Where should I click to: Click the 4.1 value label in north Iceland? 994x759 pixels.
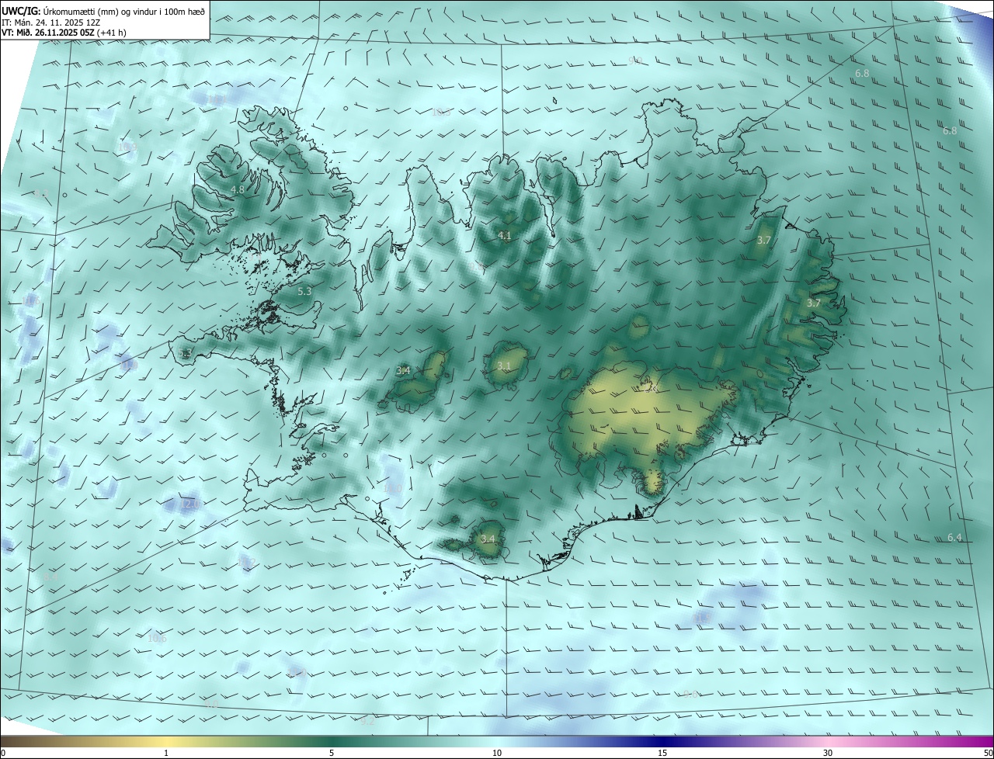505,235
